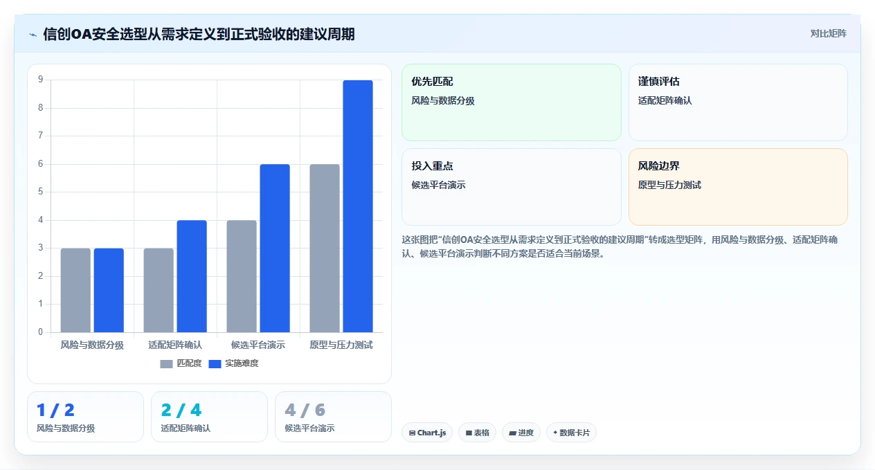875x470 pixels.
Task: Click 风险与数据分级 text in 优先匹配 card
Action: pyautogui.click(x=443, y=100)
